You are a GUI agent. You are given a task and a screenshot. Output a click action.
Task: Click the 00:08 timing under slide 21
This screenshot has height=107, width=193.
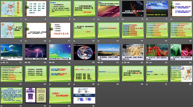(x=100, y=63)
